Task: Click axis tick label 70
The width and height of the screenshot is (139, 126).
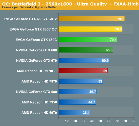Action: click(117, 121)
